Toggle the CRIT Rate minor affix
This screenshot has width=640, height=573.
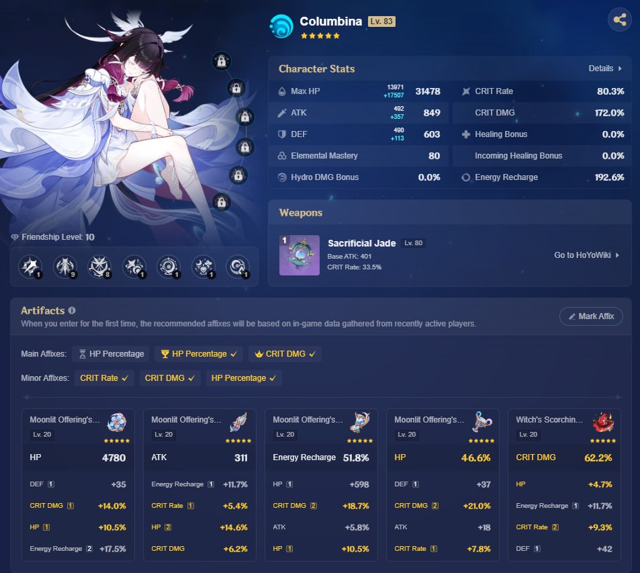[104, 378]
